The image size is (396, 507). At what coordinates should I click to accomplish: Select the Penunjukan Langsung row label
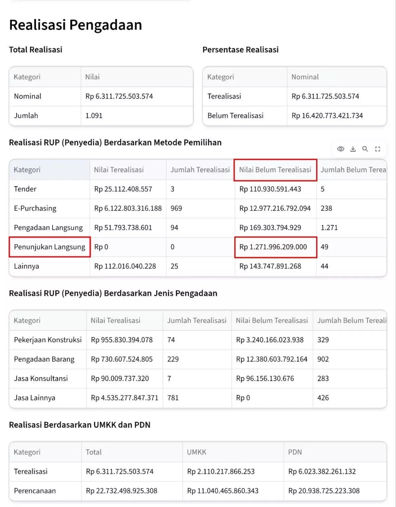coord(49,247)
